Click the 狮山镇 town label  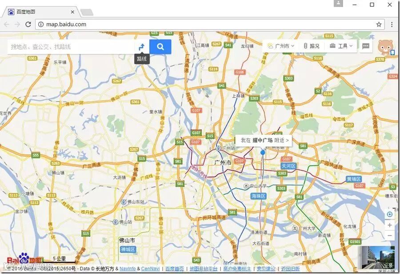(x=58, y=173)
